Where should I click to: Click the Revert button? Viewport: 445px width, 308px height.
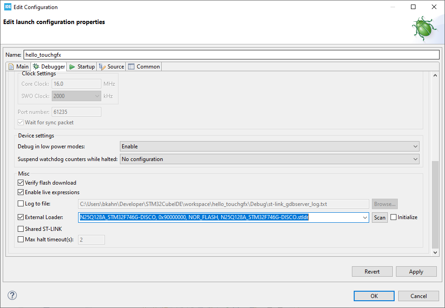click(372, 272)
